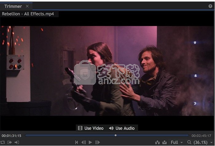
Task: Insert clip into timeline icon
Action: pos(157,142)
